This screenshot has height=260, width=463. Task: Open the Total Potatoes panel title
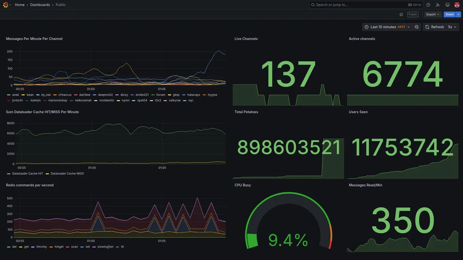[246, 112]
